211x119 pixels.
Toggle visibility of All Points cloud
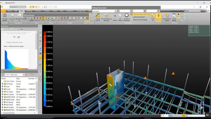click(x=2, y=84)
